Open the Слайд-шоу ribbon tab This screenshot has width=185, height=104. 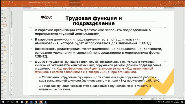pos(48,5)
